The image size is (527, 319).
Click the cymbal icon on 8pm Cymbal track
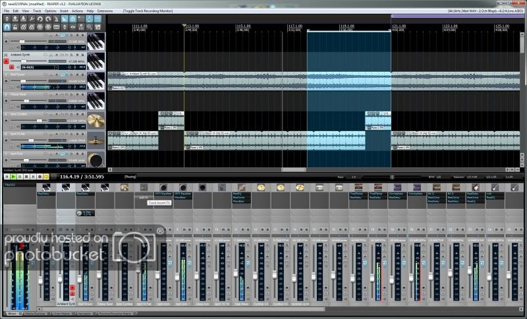coord(97,120)
